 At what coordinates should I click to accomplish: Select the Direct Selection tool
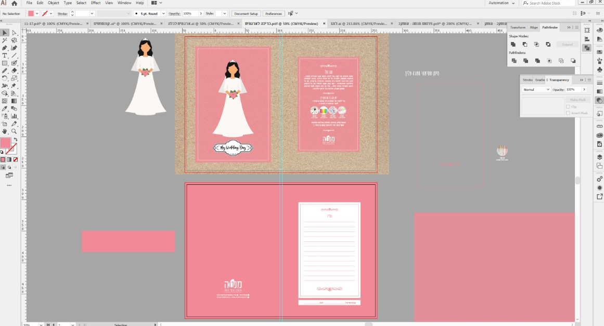14,33
